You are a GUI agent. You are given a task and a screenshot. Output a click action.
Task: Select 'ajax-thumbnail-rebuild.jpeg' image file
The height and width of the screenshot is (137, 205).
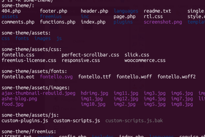point(38,94)
